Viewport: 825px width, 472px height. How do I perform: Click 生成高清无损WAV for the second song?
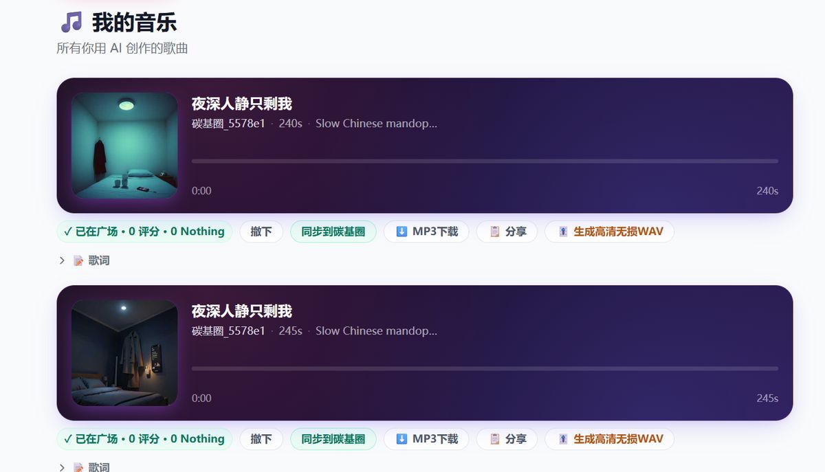[609, 439]
